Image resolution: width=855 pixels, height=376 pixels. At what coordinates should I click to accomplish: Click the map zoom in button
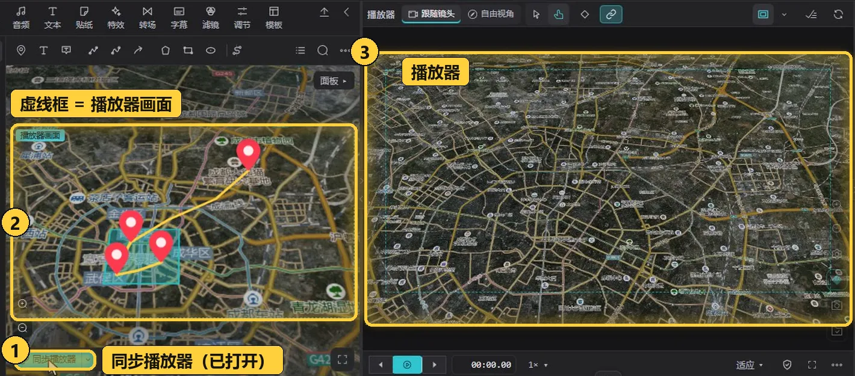click(23, 304)
